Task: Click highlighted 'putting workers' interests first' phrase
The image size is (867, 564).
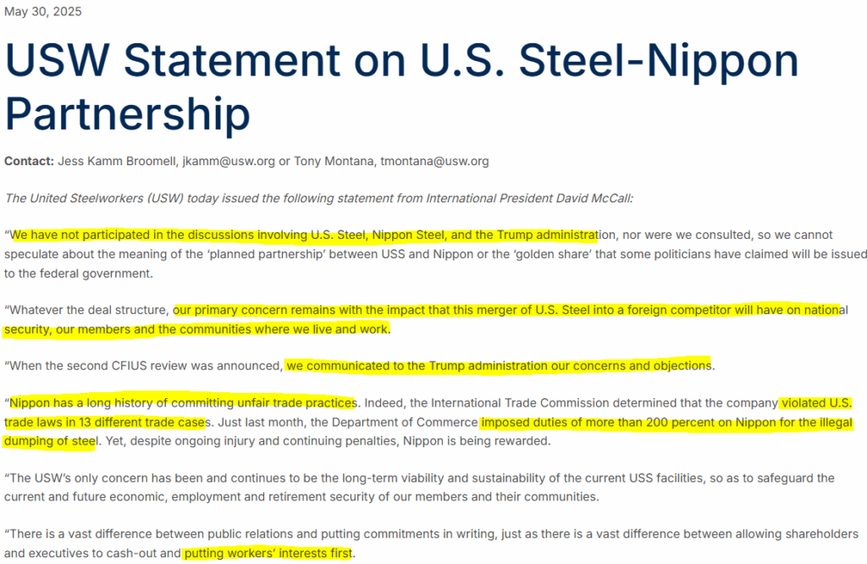Action: coord(268,554)
